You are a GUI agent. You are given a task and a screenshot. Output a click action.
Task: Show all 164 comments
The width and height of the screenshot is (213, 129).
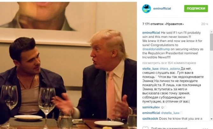(x=169, y=63)
